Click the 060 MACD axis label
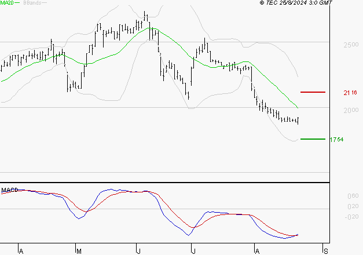The image size is (363, 255). pos(353,196)
